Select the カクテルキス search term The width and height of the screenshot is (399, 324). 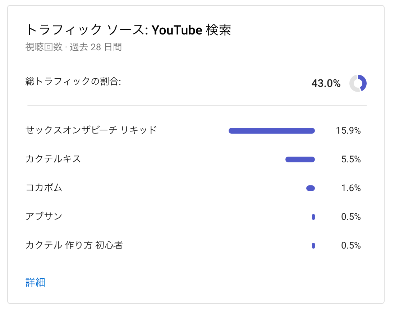[53, 159]
